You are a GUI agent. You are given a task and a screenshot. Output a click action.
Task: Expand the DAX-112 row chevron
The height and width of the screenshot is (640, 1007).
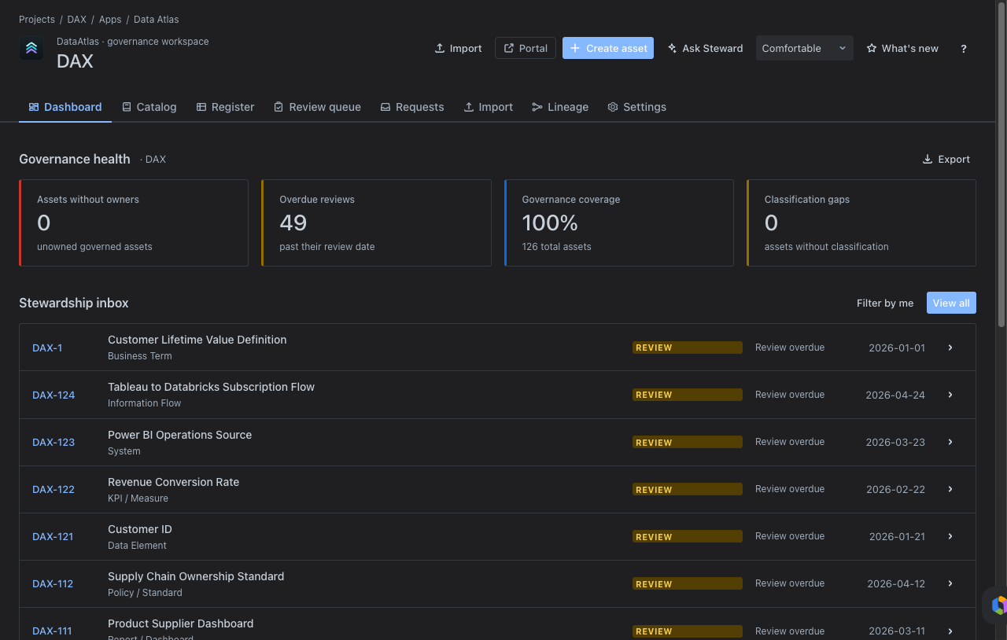pyautogui.click(x=950, y=583)
